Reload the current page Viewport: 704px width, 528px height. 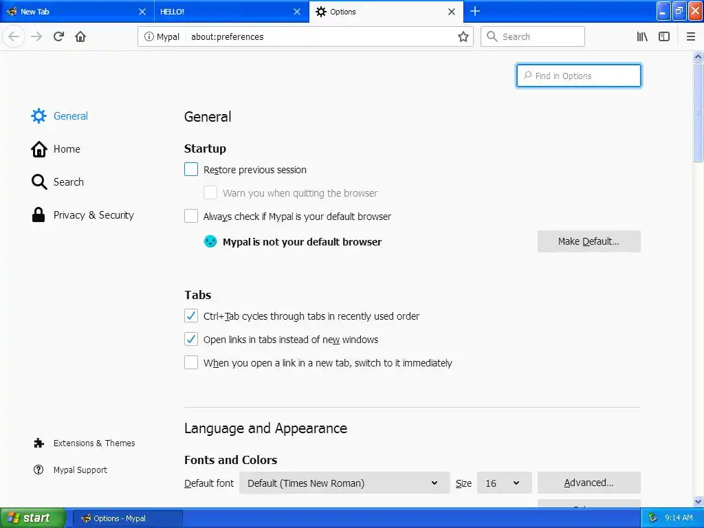coord(58,36)
